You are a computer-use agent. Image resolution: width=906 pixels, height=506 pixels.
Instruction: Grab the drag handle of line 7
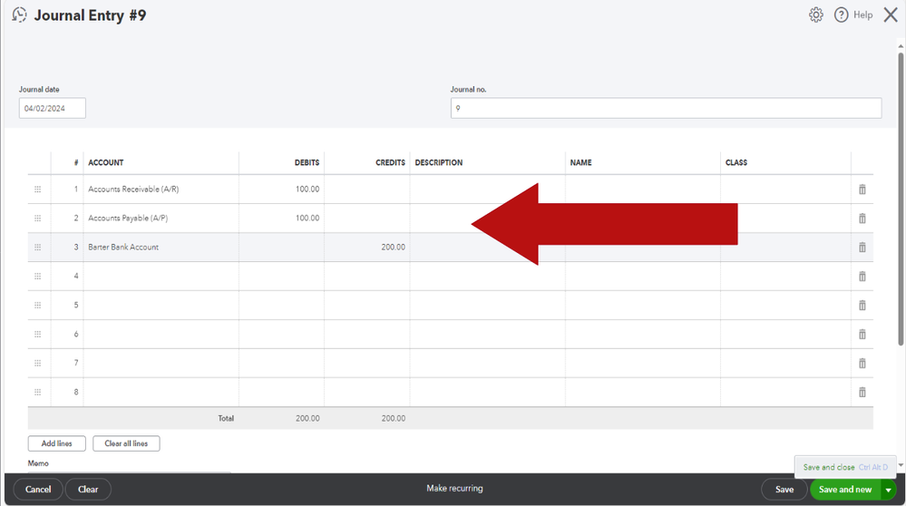(x=37, y=364)
